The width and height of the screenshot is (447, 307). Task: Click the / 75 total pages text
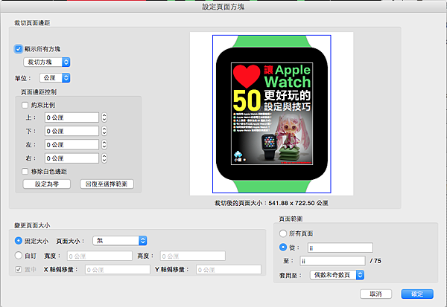coord(375,261)
